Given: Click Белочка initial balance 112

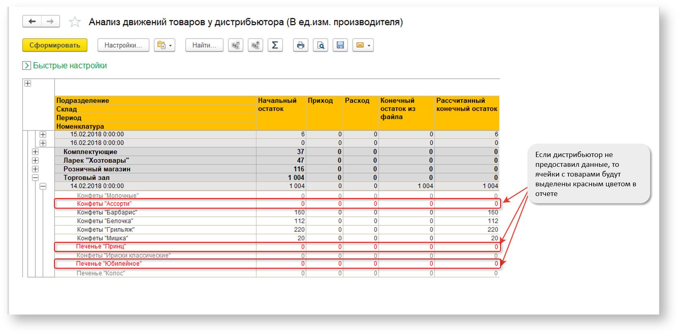Looking at the screenshot, I should (299, 221).
